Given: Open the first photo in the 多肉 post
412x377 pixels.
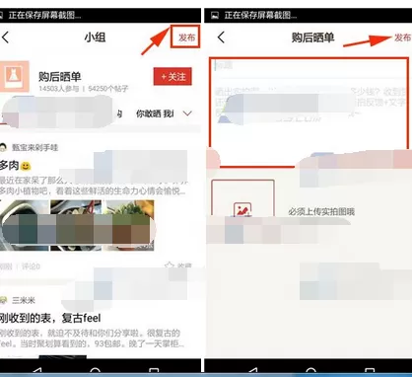Looking at the screenshot, I should pyautogui.click(x=25, y=225).
